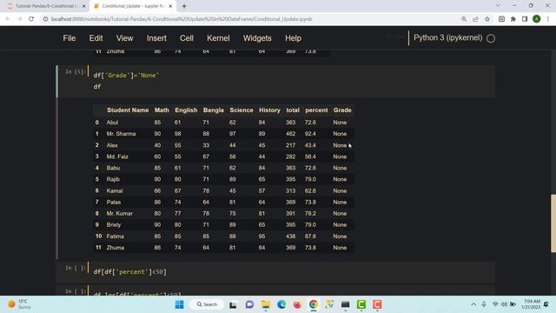556x313 pixels.
Task: Open the browser zoom control
Action: 464,19
